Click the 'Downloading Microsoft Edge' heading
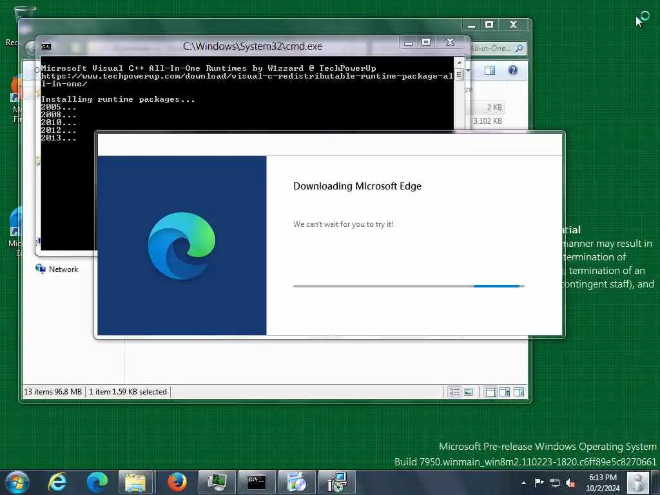The height and width of the screenshot is (495, 660). [357, 186]
